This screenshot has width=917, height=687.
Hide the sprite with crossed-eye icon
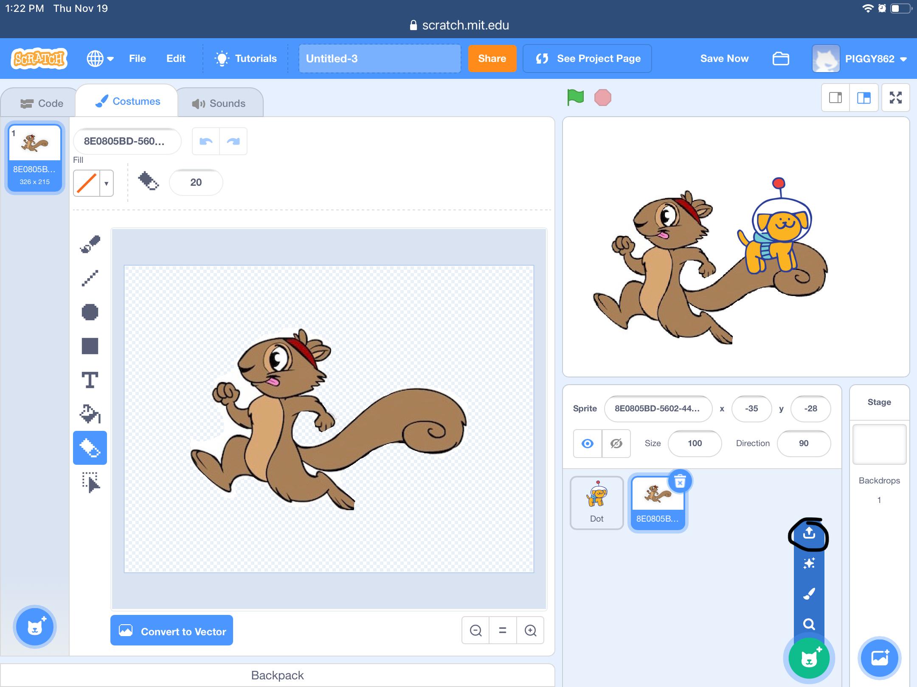click(616, 444)
